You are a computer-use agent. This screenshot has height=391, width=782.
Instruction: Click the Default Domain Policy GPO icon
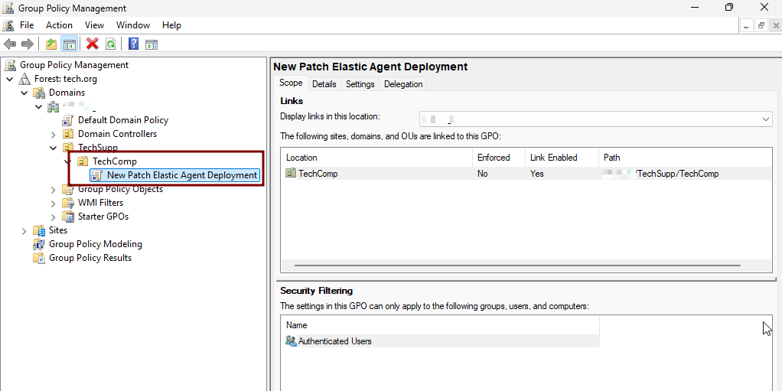pos(67,120)
